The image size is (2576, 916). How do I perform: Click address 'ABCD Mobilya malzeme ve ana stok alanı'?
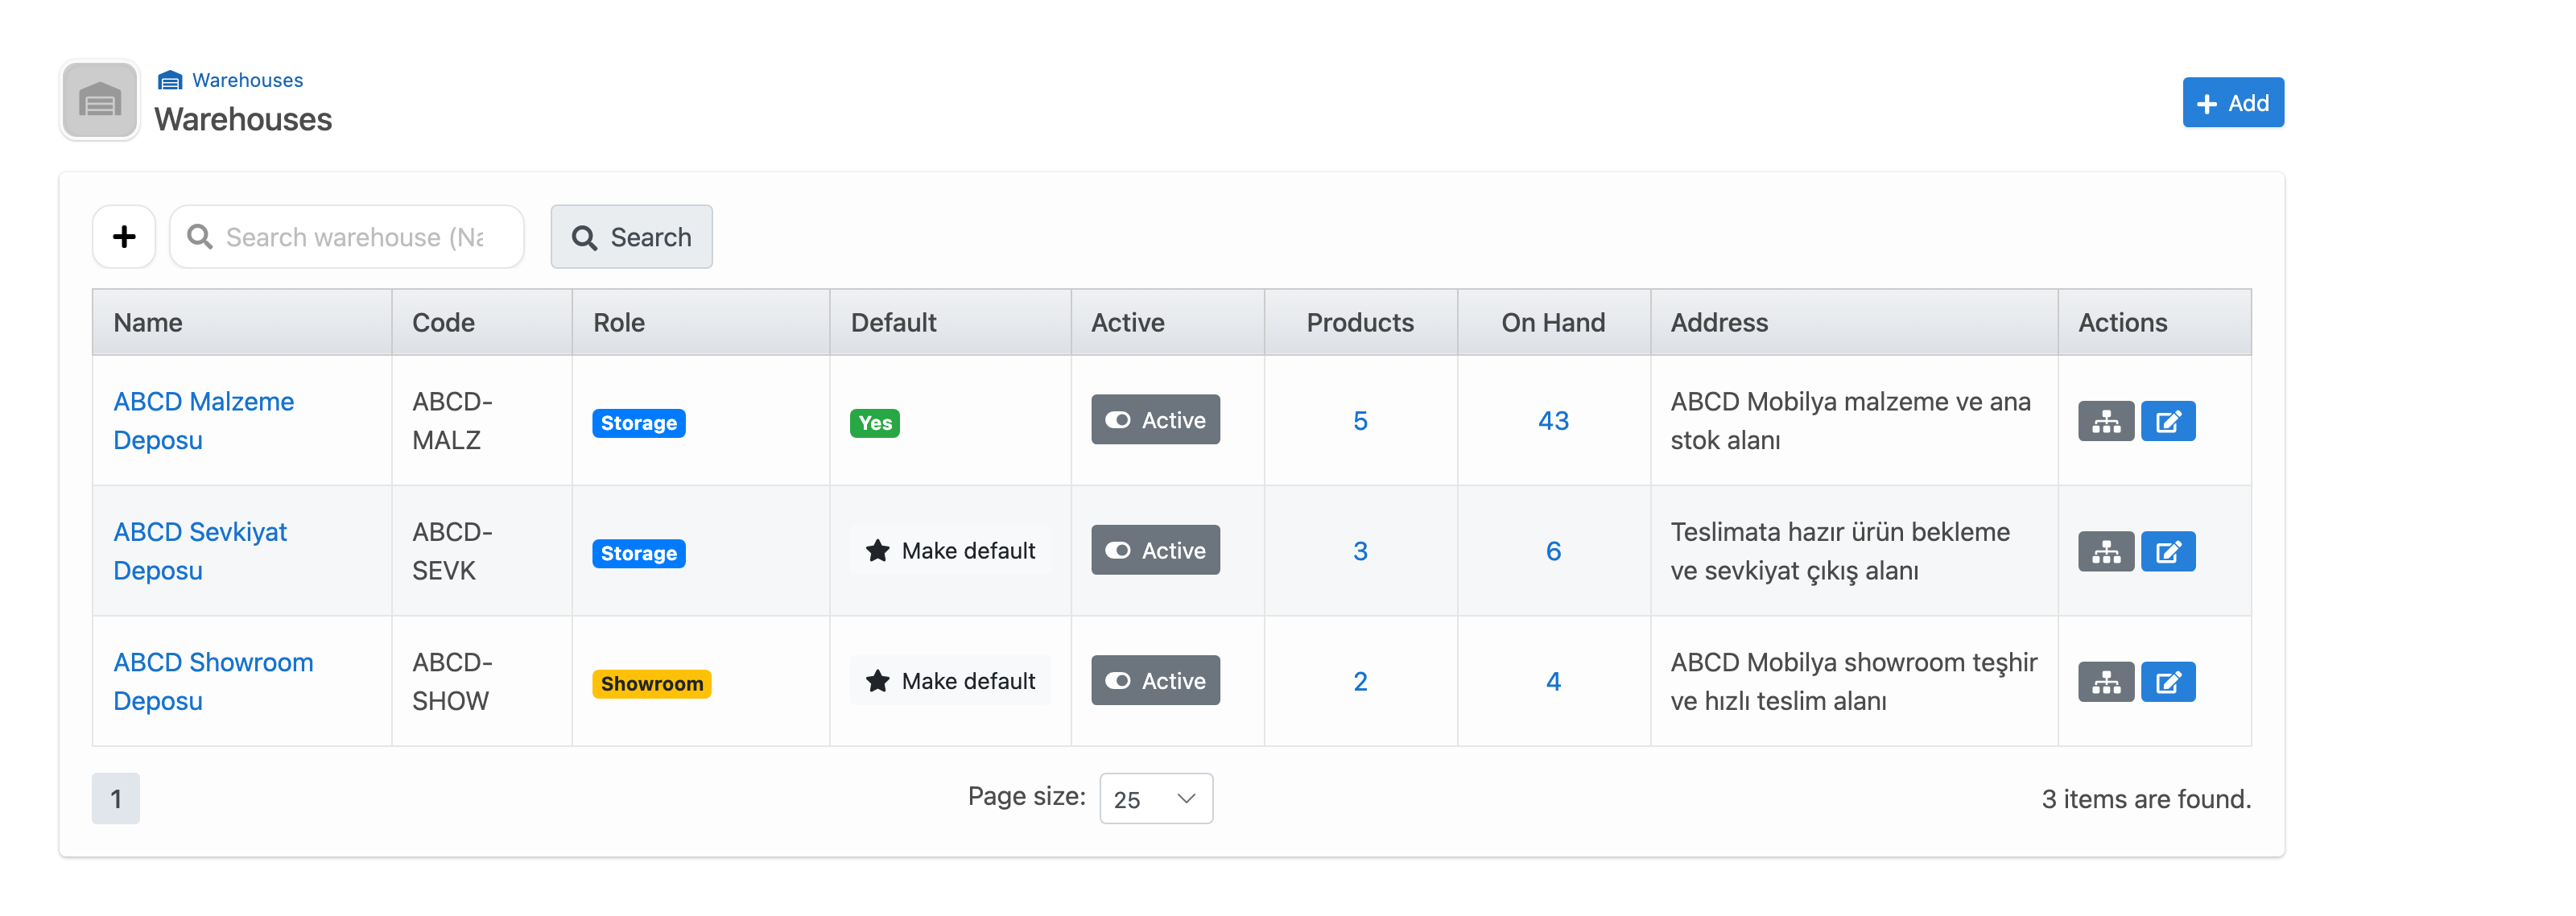tap(1850, 421)
